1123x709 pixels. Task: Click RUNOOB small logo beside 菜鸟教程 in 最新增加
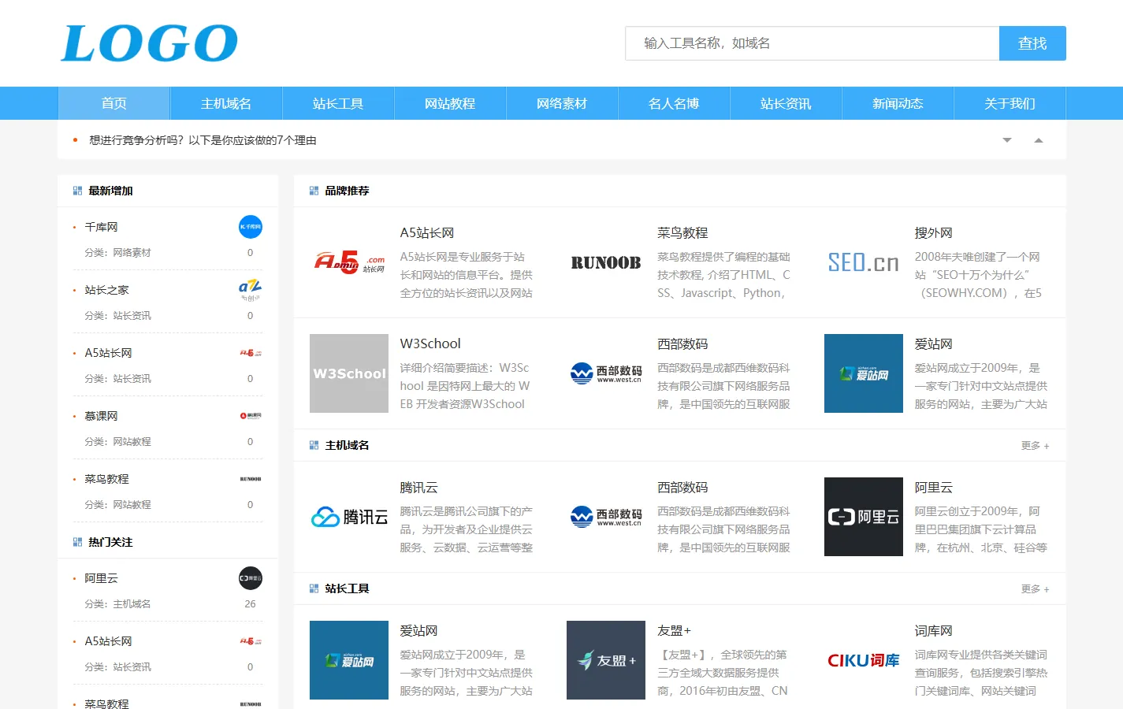pyautogui.click(x=251, y=479)
